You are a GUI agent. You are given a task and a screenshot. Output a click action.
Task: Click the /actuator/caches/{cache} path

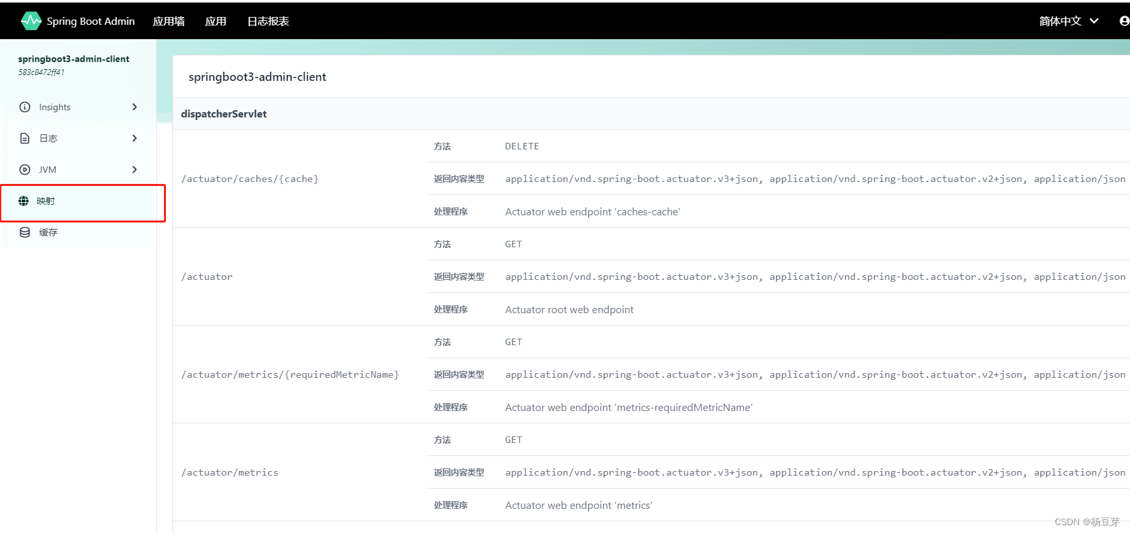[250, 179]
